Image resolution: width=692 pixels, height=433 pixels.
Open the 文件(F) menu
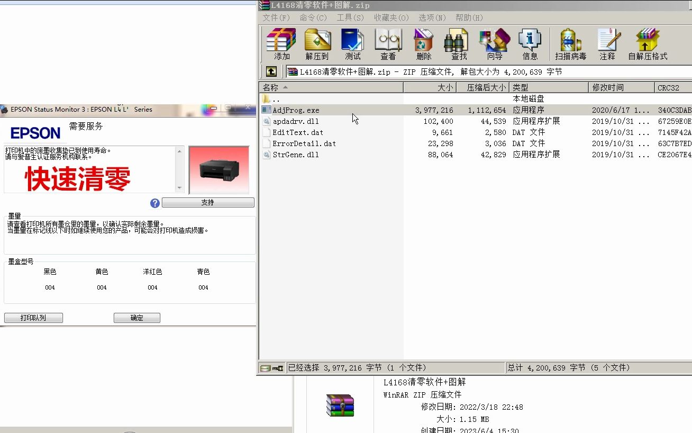(276, 17)
